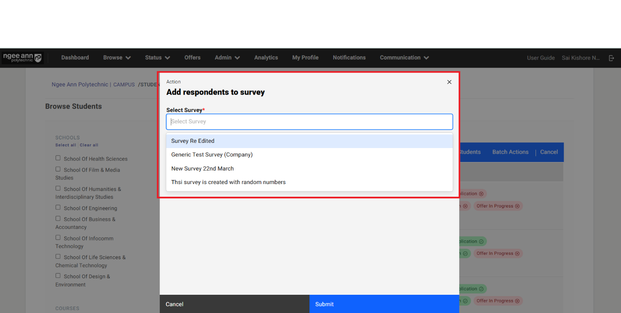Open the Communication dropdown menu
Viewport: 621px width, 313px height.
click(404, 58)
